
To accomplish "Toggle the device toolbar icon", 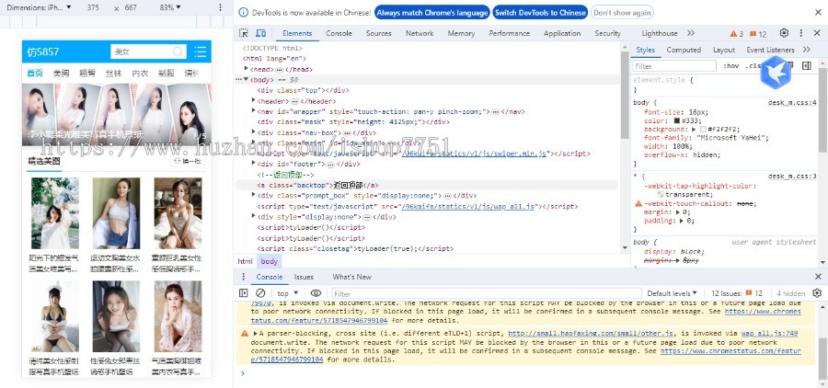I will coord(261,33).
